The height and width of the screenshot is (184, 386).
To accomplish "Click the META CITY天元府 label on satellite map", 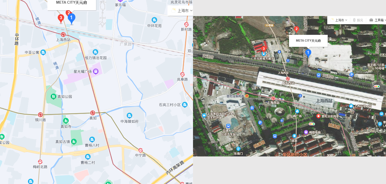I will tap(308, 41).
